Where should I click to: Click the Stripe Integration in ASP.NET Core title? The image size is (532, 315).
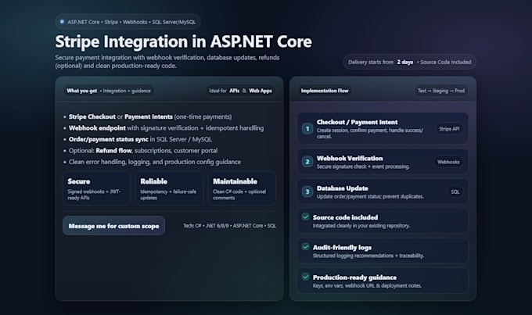(x=183, y=41)
